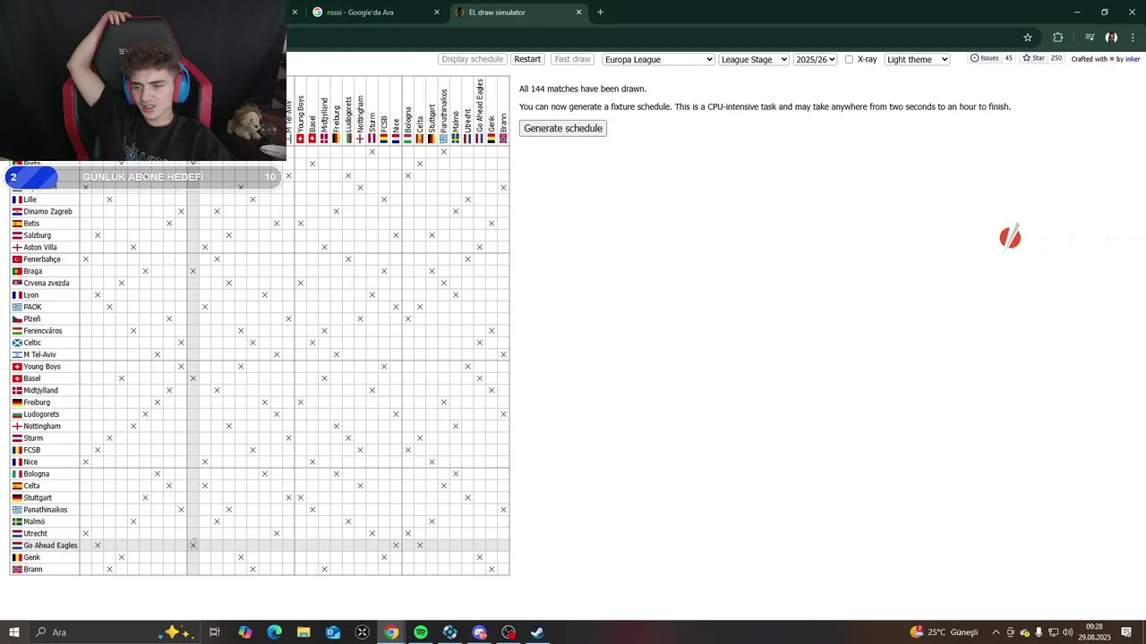Click the Ferencváros row label
The width and height of the screenshot is (1146, 644).
click(42, 331)
